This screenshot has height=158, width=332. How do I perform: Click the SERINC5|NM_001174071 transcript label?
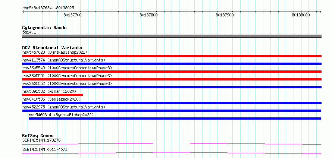[45, 149]
